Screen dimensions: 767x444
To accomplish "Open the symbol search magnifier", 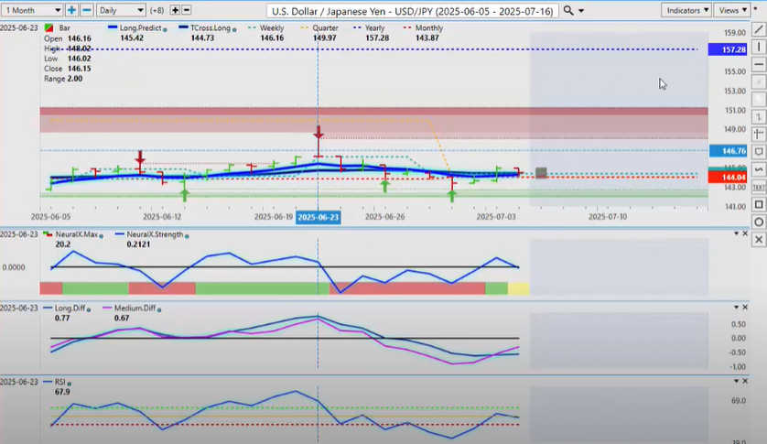I will (568, 10).
